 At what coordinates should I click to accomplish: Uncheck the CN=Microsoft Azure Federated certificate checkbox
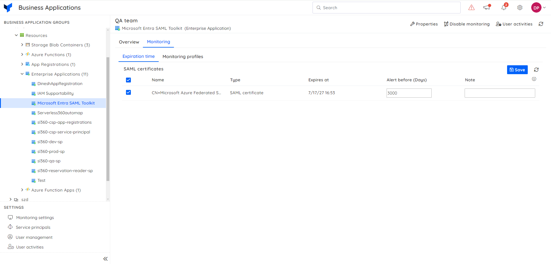click(128, 92)
